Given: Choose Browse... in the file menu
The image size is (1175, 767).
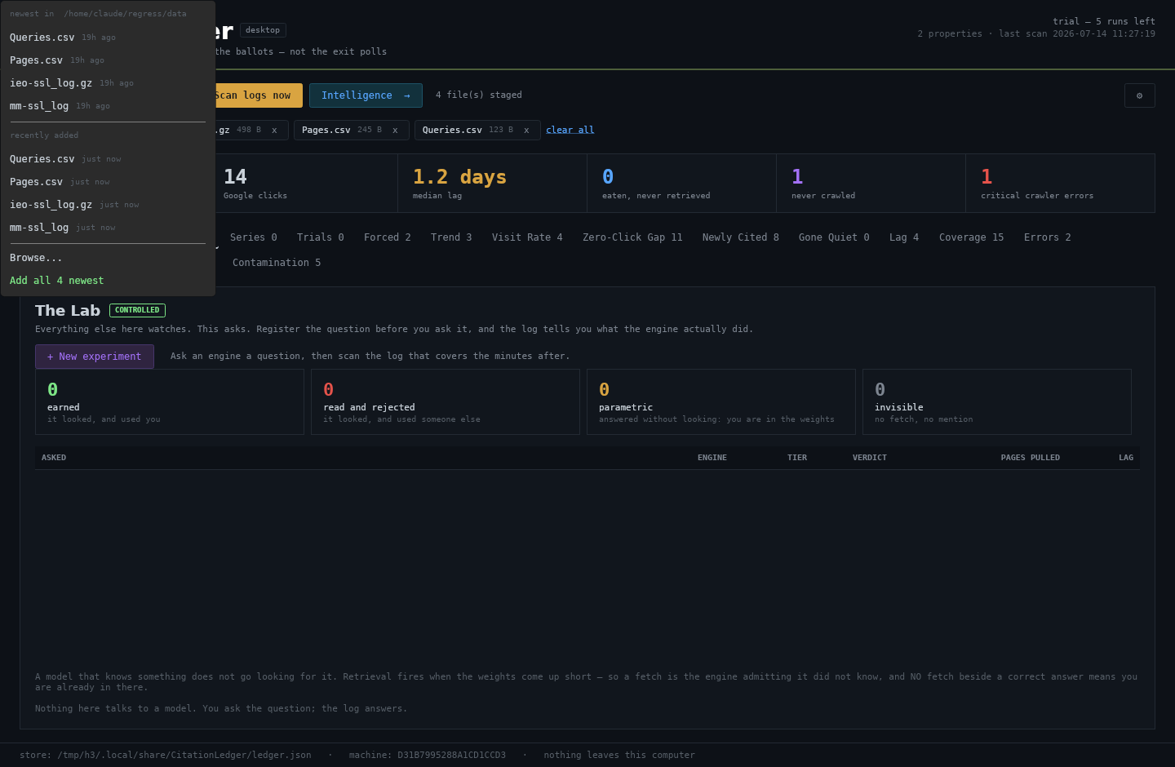Looking at the screenshot, I should pyautogui.click(x=108, y=258).
